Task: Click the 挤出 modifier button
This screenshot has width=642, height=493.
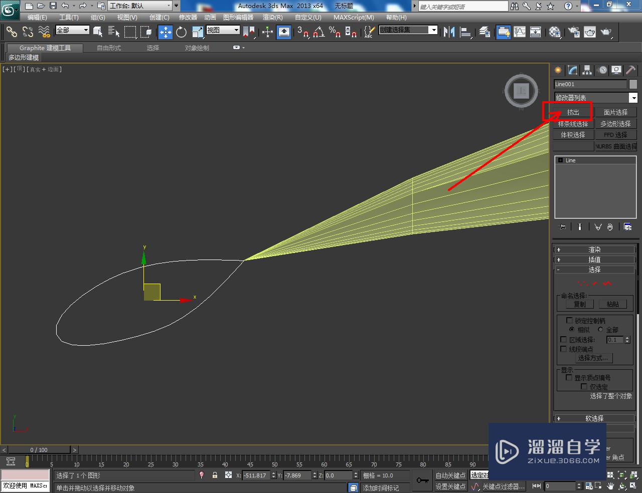Action: [573, 112]
